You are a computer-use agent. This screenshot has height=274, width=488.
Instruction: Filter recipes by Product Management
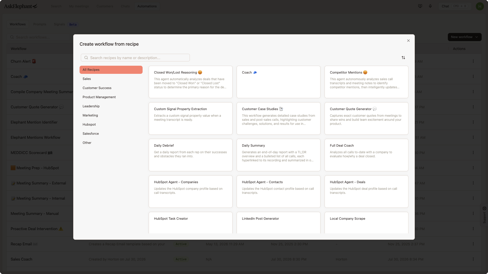[x=111, y=97]
